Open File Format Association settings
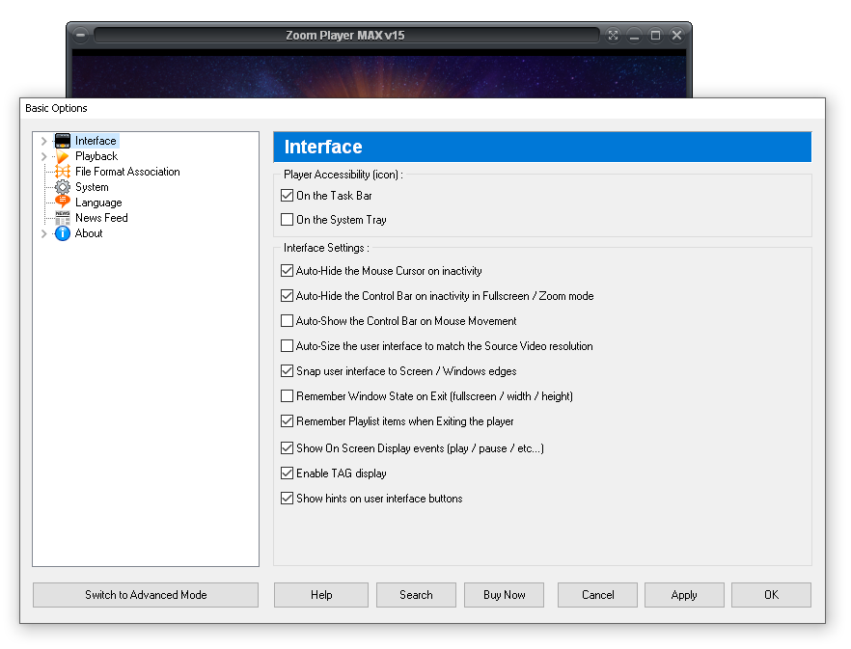Viewport: 851px width, 649px height. click(127, 172)
